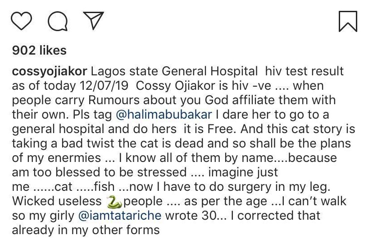Image resolution: width=373 pixels, height=240 pixels.
Task: Click the words 'Wicked useless' in caption
Action: tap(57, 201)
